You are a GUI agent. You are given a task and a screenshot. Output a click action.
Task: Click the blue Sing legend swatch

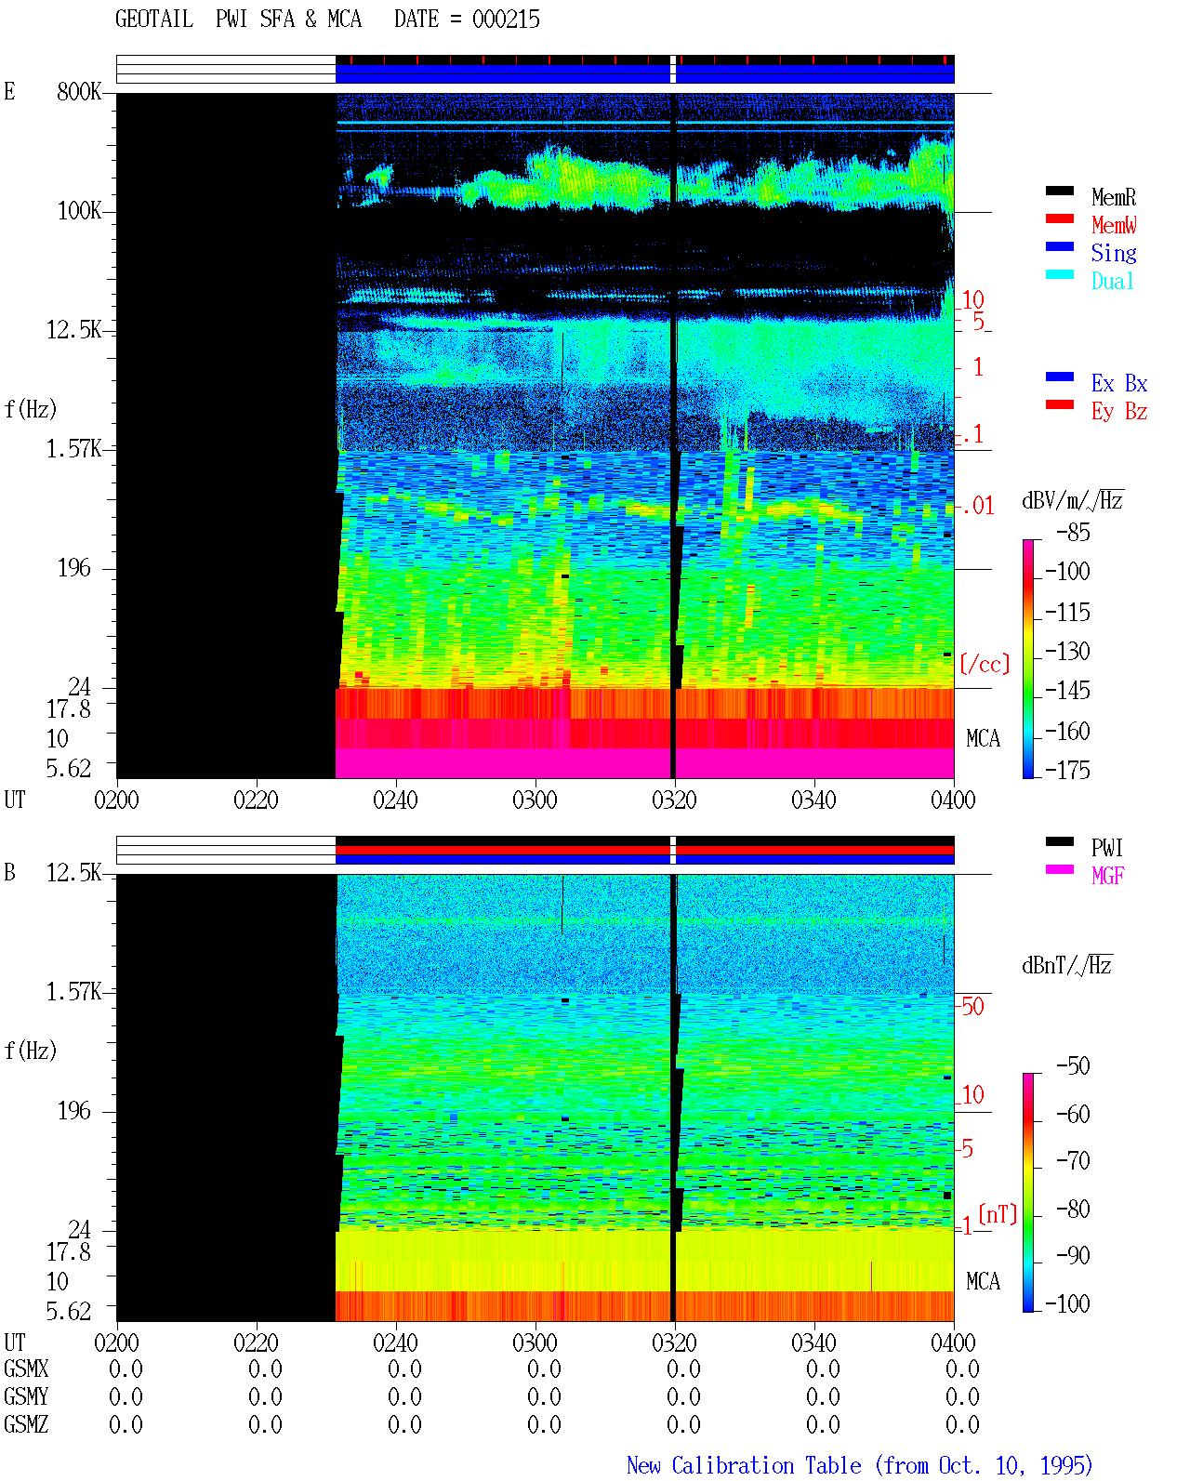pos(1059,246)
